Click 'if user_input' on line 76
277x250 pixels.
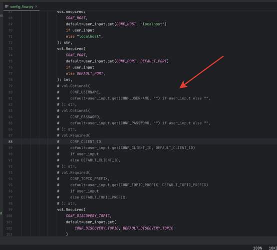pyautogui.click(x=80, y=67)
